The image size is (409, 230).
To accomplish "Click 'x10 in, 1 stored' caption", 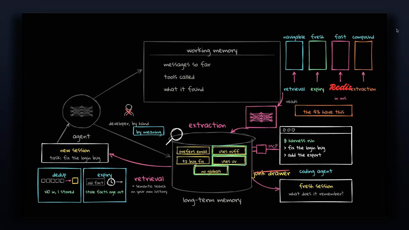I will [59, 192].
